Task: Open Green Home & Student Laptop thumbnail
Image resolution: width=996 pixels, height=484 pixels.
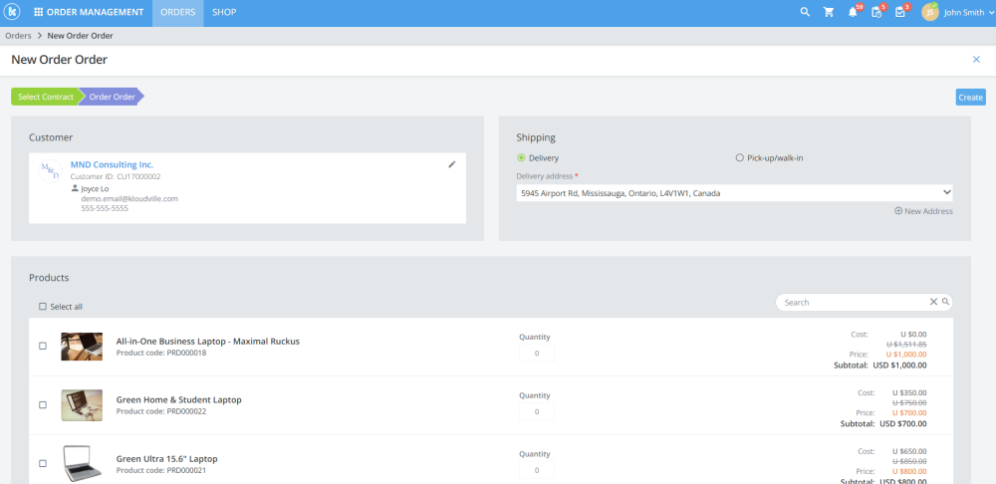Action: [x=82, y=404]
